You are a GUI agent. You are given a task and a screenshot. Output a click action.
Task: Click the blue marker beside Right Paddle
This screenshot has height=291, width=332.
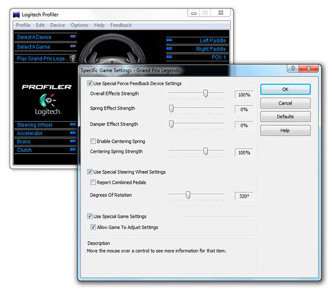[169, 48]
